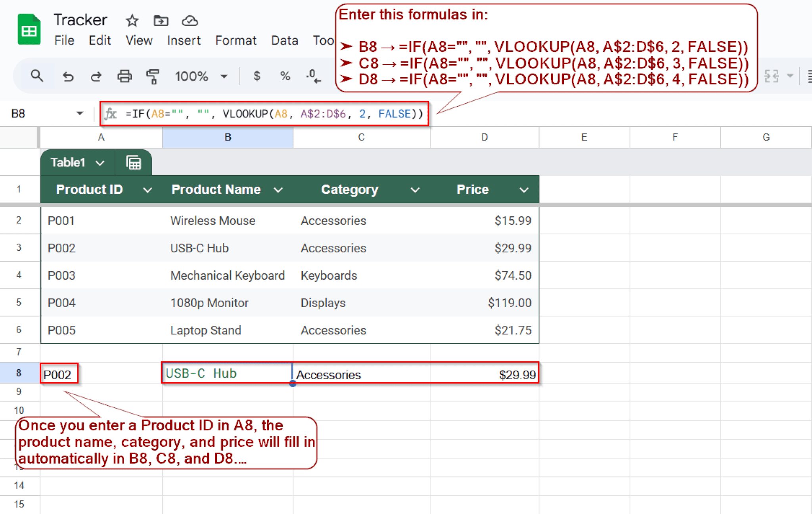Open the Google Sheets home icon
This screenshot has width=812, height=514.
click(29, 29)
